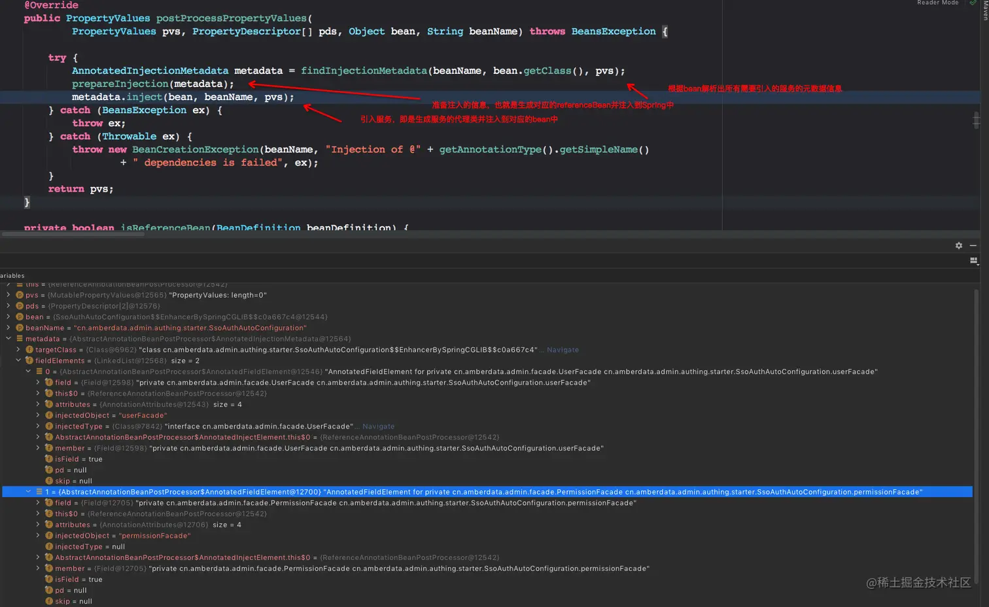Click BeanCreationException in the throw statement
The image size is (989, 607).
[196, 149]
